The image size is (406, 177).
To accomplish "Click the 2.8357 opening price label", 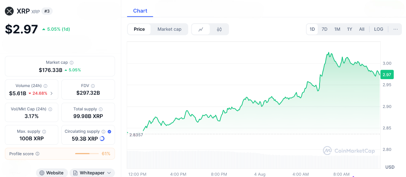I will [136, 135].
